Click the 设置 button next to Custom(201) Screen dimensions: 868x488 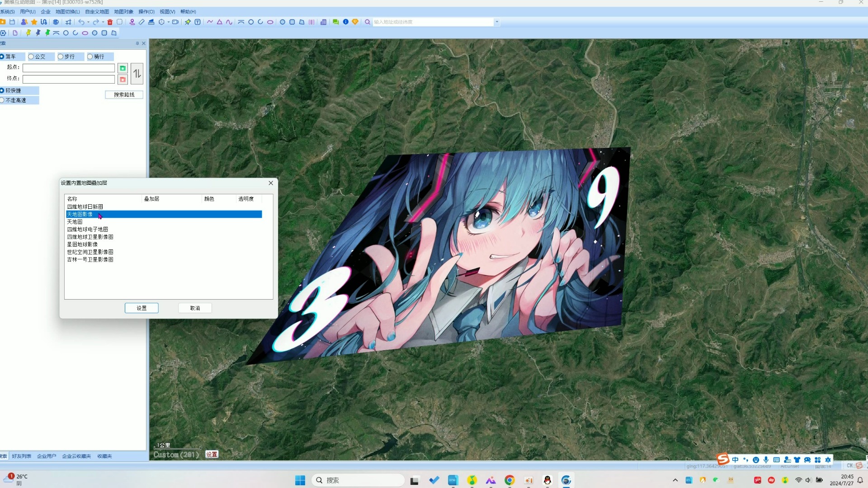[x=212, y=454]
